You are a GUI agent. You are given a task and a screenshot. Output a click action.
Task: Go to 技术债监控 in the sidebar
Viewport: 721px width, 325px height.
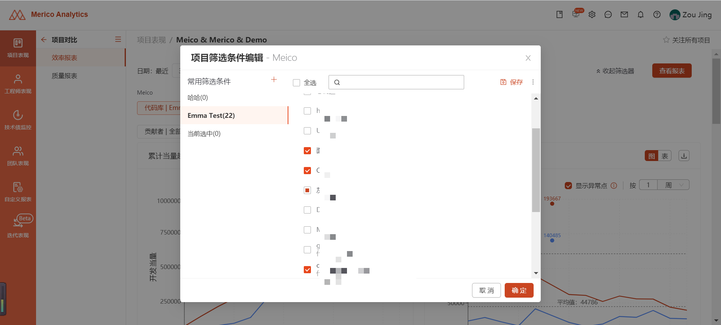[x=18, y=120]
